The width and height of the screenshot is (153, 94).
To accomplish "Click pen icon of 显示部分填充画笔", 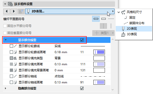I will click(15, 64).
